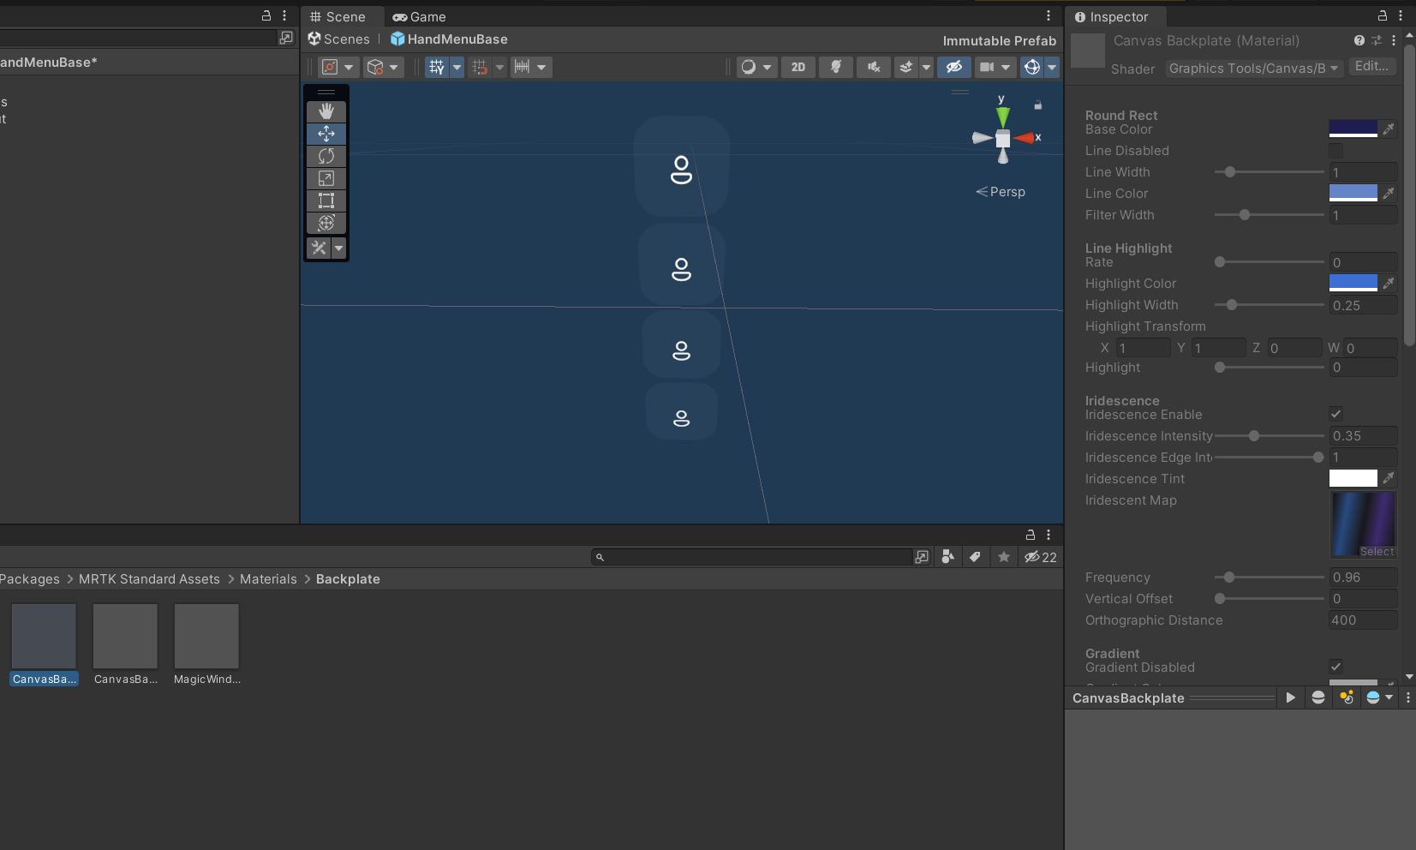The image size is (1416, 850).
Task: Uncheck Iridescence Enable in the Inspector
Action: pos(1335,414)
